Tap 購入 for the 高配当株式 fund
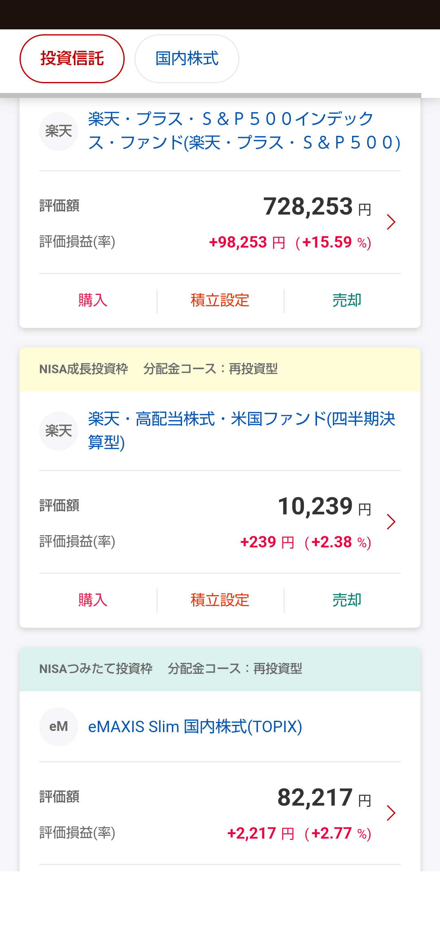Viewport: 440px width, 930px height. pyautogui.click(x=93, y=600)
